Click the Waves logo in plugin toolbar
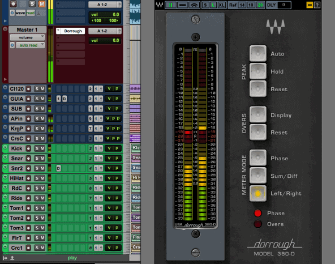This screenshot has width=335, height=264. [x=160, y=5]
